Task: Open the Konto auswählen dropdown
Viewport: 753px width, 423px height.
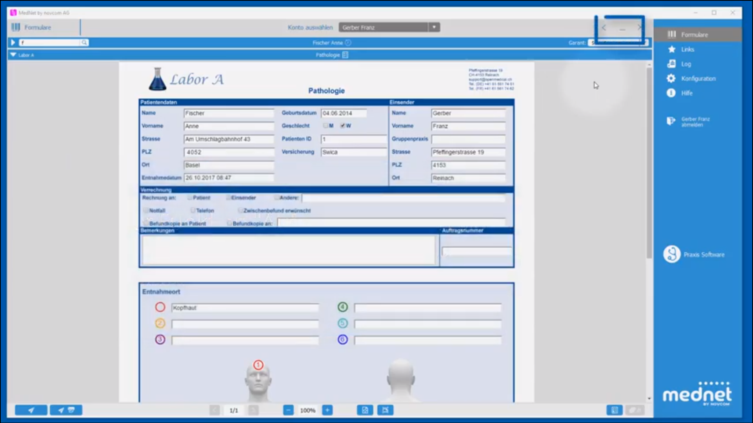Action: point(433,27)
